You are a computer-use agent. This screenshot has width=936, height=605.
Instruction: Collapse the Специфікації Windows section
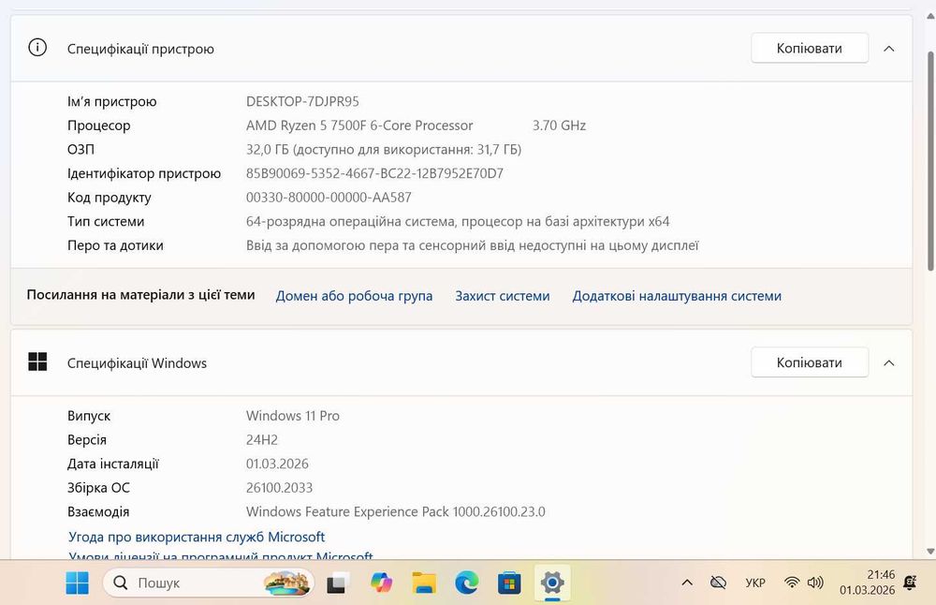(889, 362)
